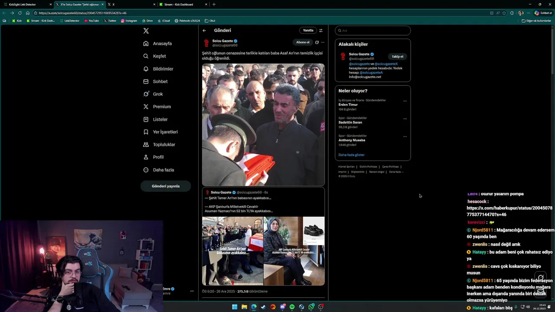Open Premium in the sidebar

point(157,107)
